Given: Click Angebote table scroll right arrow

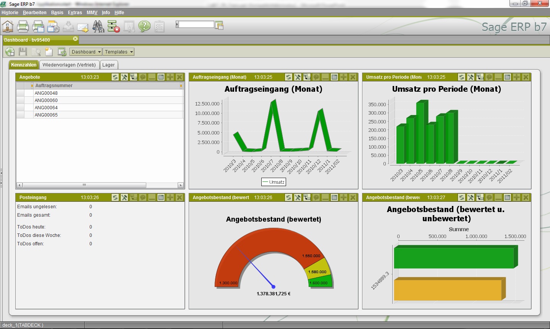Looking at the screenshot, I should click(x=181, y=185).
